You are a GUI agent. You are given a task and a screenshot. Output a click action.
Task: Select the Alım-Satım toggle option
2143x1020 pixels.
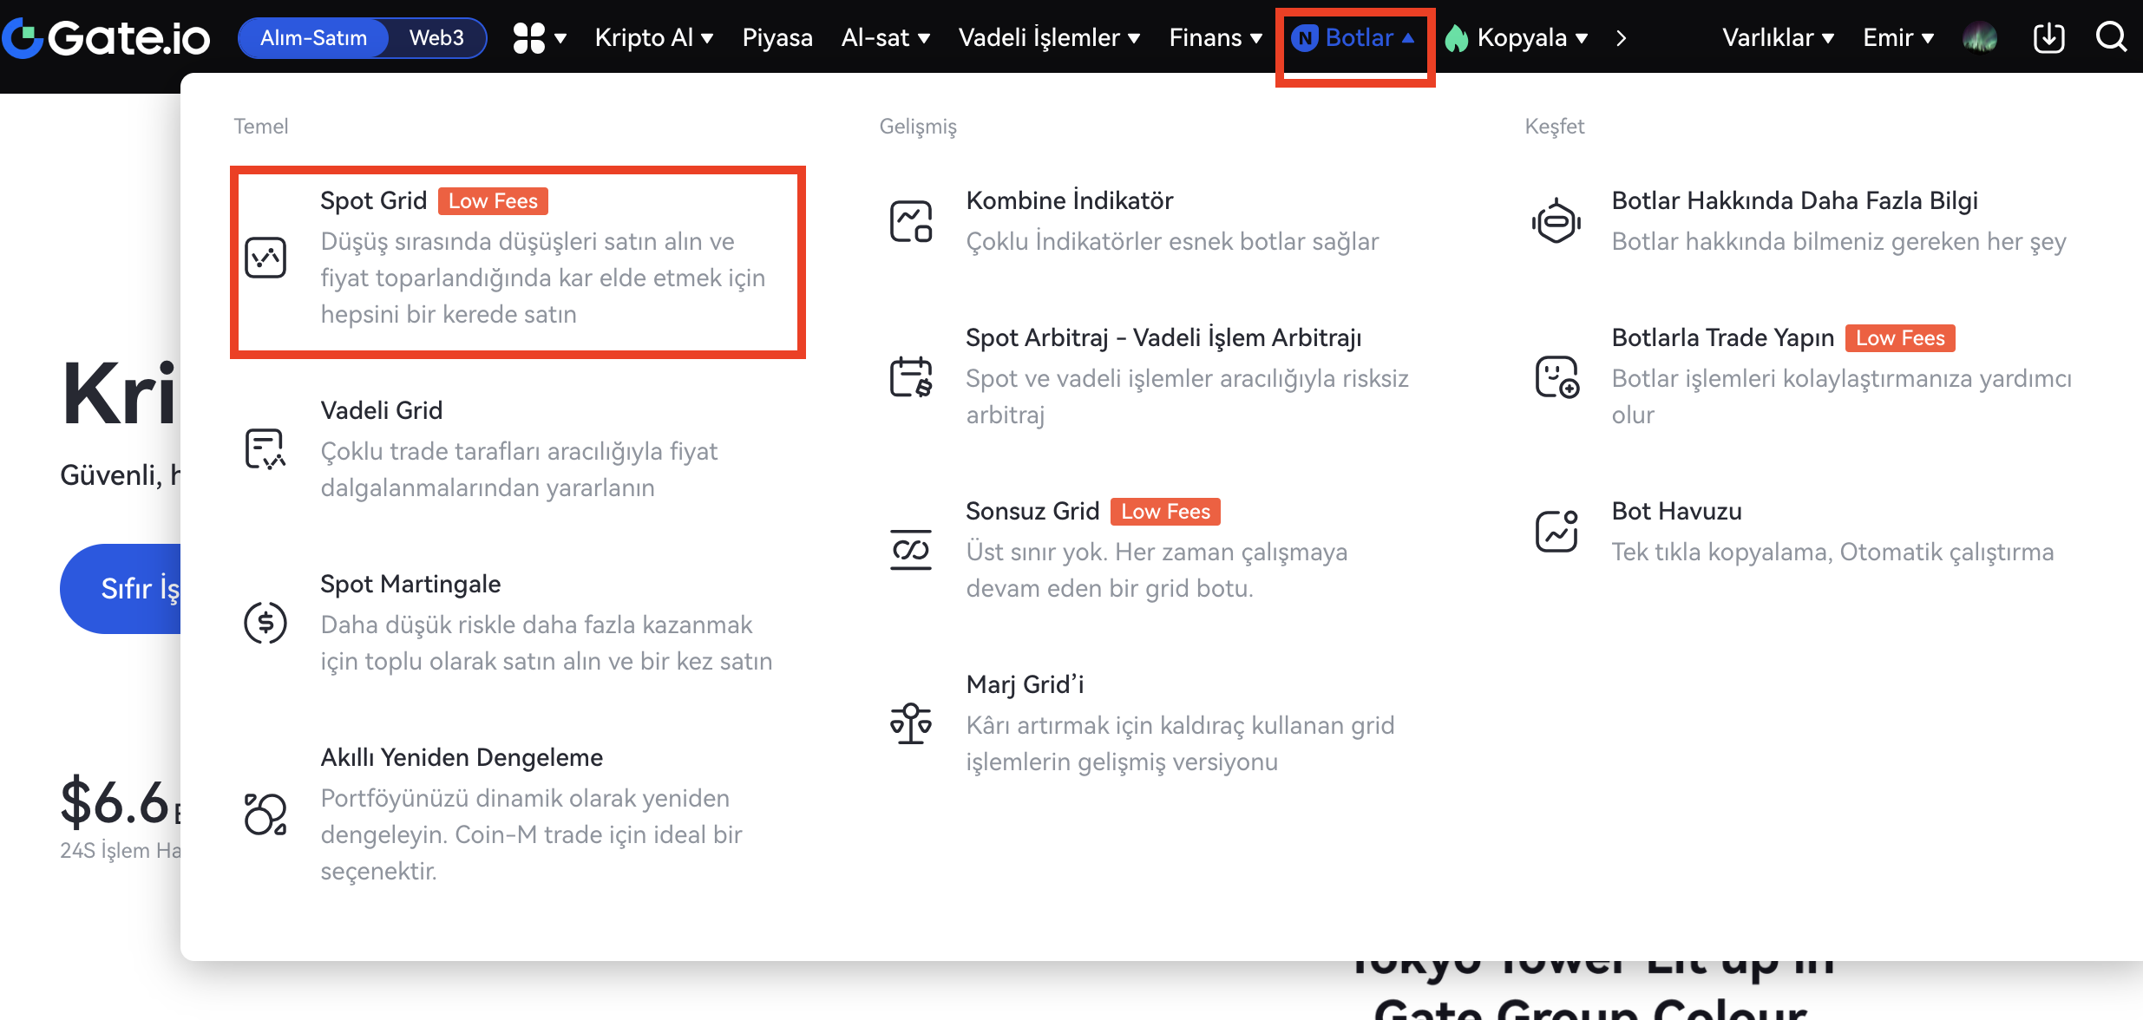313,37
